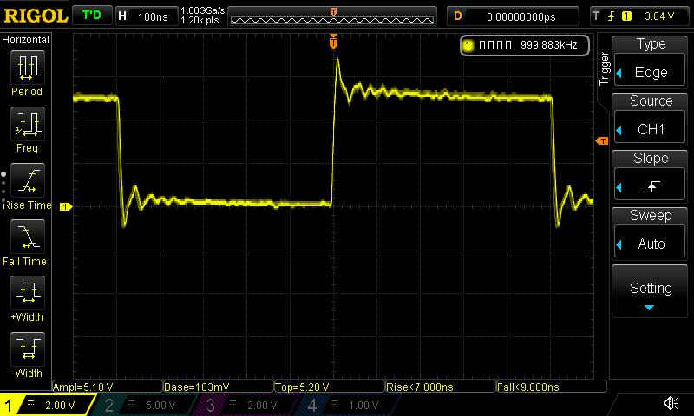
Task: Enable channel 3 at 2.00 V
Action: click(x=246, y=405)
